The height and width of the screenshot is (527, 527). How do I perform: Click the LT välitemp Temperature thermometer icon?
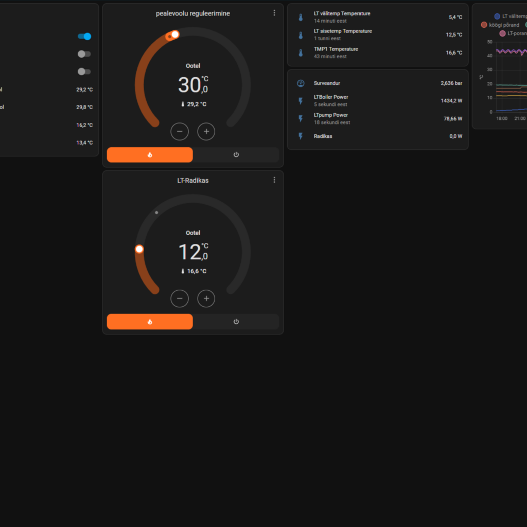click(x=301, y=17)
